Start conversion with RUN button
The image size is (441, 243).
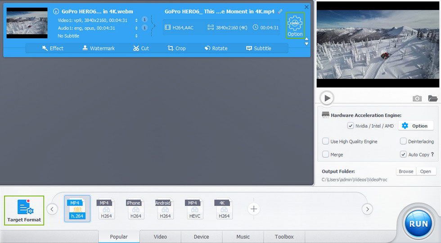tap(418, 224)
